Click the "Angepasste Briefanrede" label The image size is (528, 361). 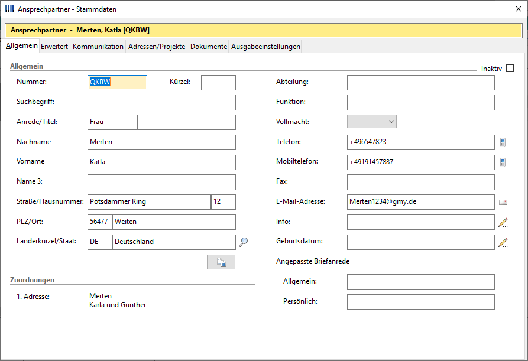coord(313,261)
